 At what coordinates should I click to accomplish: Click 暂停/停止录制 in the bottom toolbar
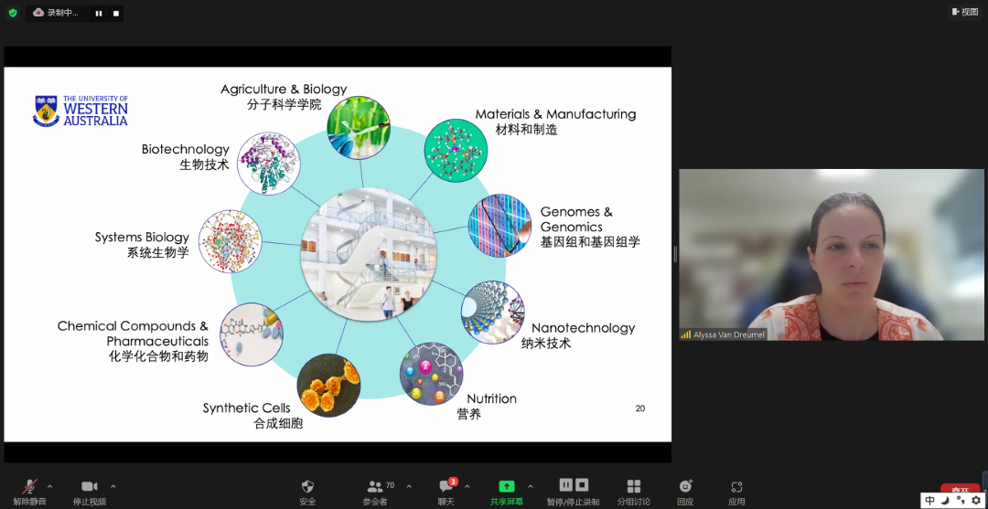[573, 492]
